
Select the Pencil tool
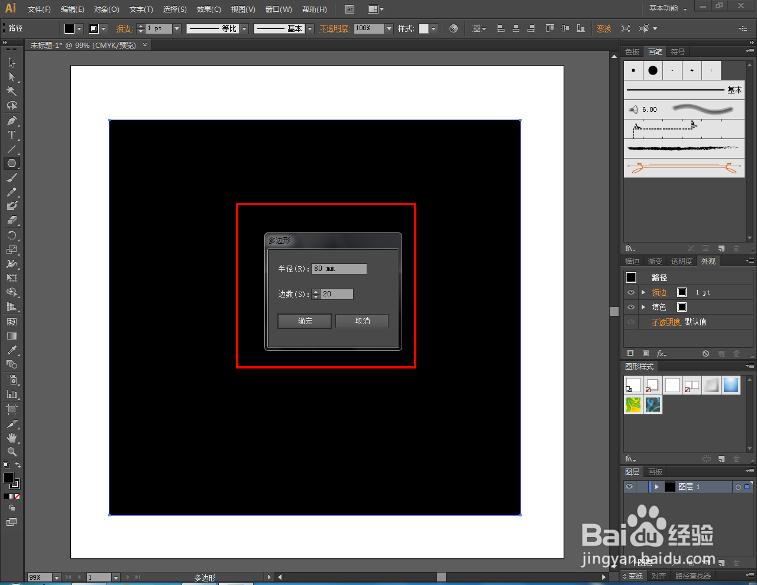click(12, 192)
